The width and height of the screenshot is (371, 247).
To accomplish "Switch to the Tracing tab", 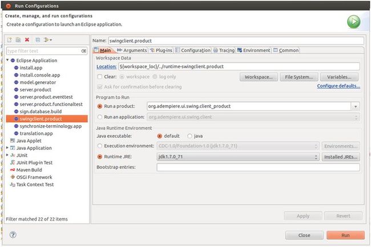I will tap(224, 50).
